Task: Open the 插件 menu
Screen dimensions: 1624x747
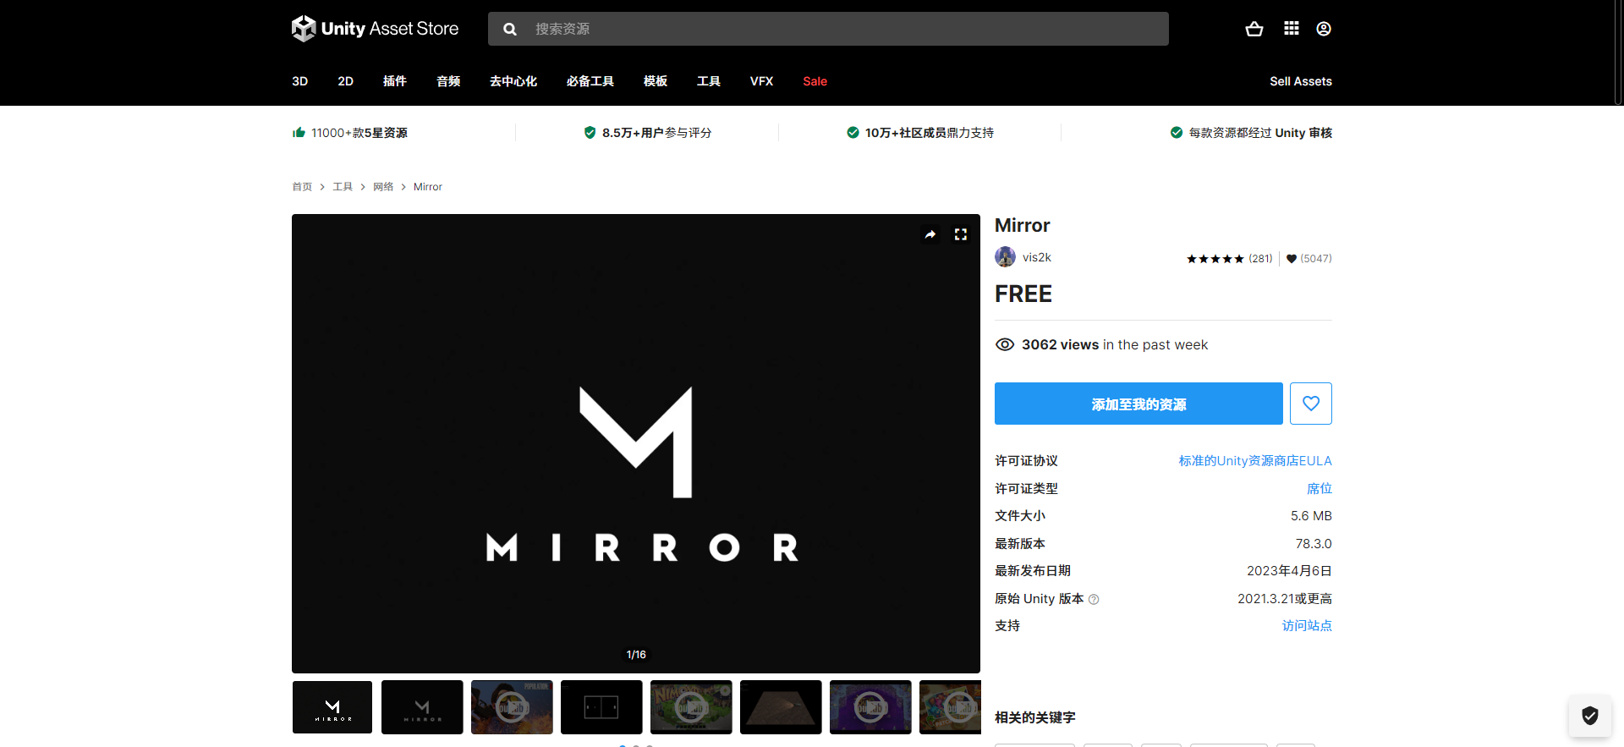Action: tap(394, 81)
